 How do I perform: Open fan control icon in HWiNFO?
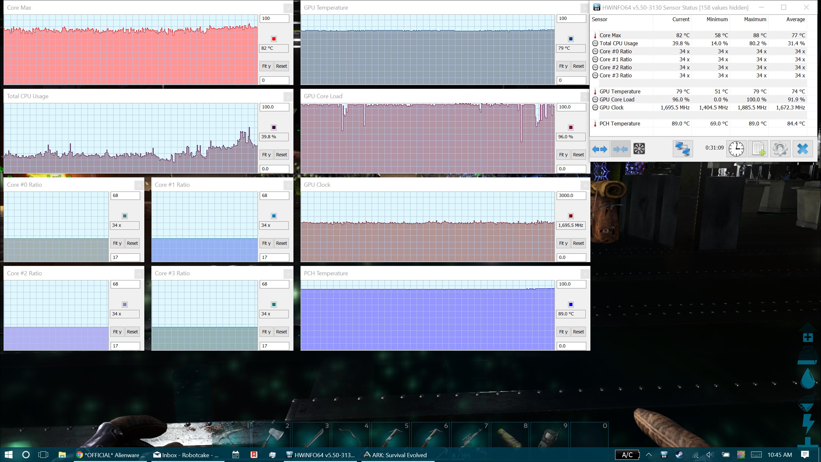[x=639, y=149]
